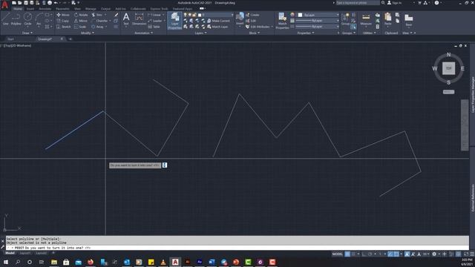The width and height of the screenshot is (475, 267).
Task: Open the Manage ribbon tab
Action: [x=91, y=9]
